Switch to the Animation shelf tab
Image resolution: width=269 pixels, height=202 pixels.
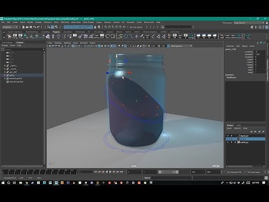coord(67,32)
